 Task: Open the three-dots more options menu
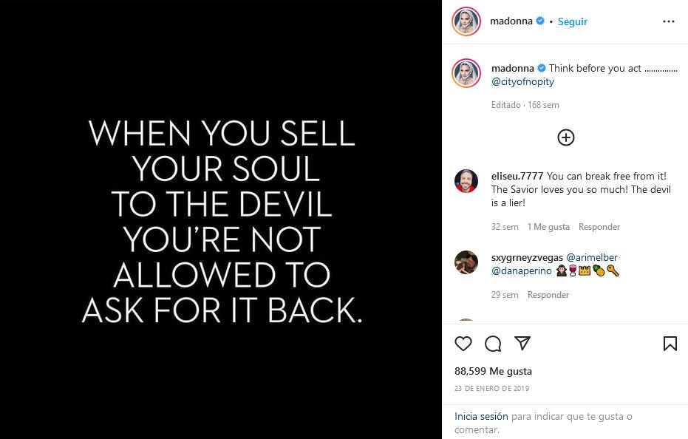[669, 21]
